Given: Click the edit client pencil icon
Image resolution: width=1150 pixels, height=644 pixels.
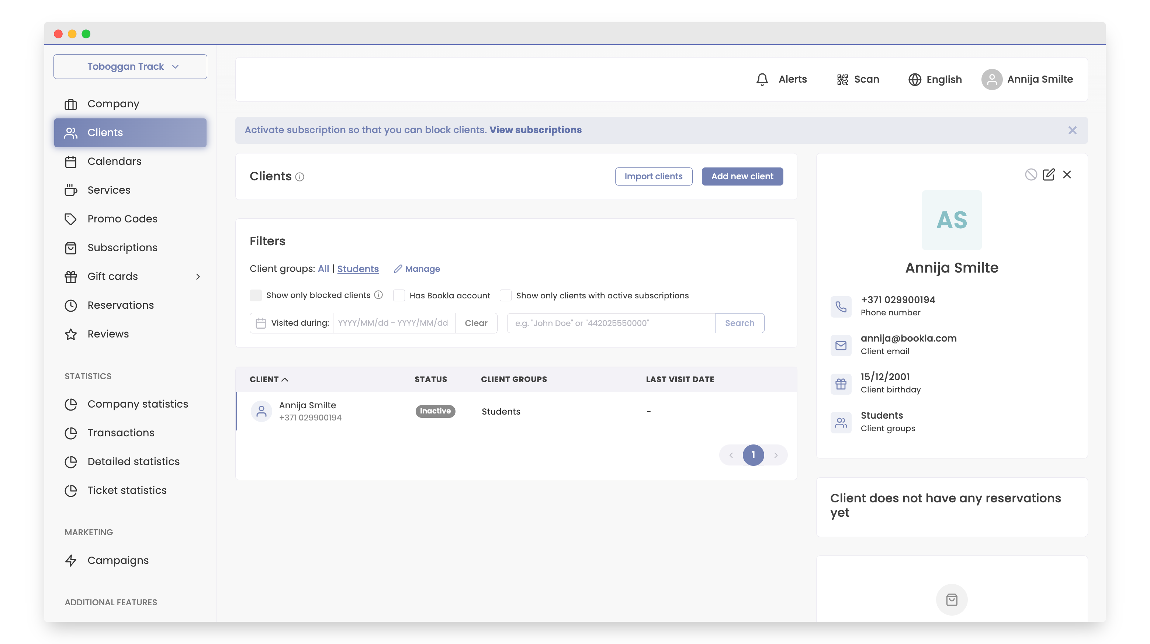Looking at the screenshot, I should click(x=1048, y=174).
